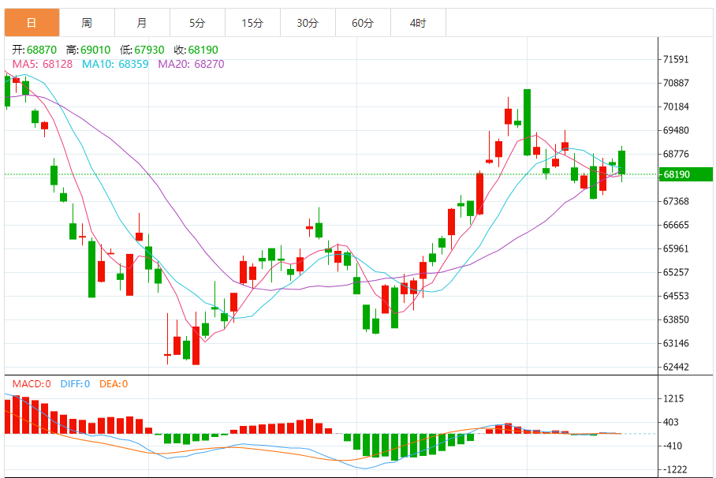This screenshot has width=716, height=478.
Task: Click the 收:68190 close price value
Action: click(x=196, y=50)
